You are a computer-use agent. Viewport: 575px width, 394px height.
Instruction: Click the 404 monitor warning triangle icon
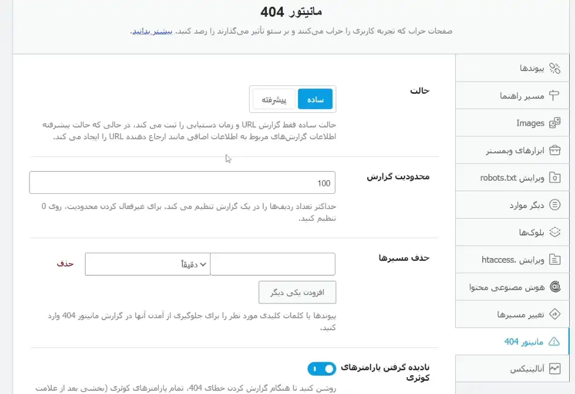[554, 342]
